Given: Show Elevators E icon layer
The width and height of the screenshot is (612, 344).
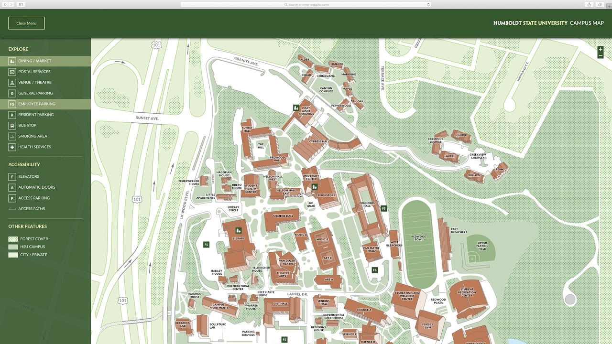Looking at the screenshot, I should point(12,177).
